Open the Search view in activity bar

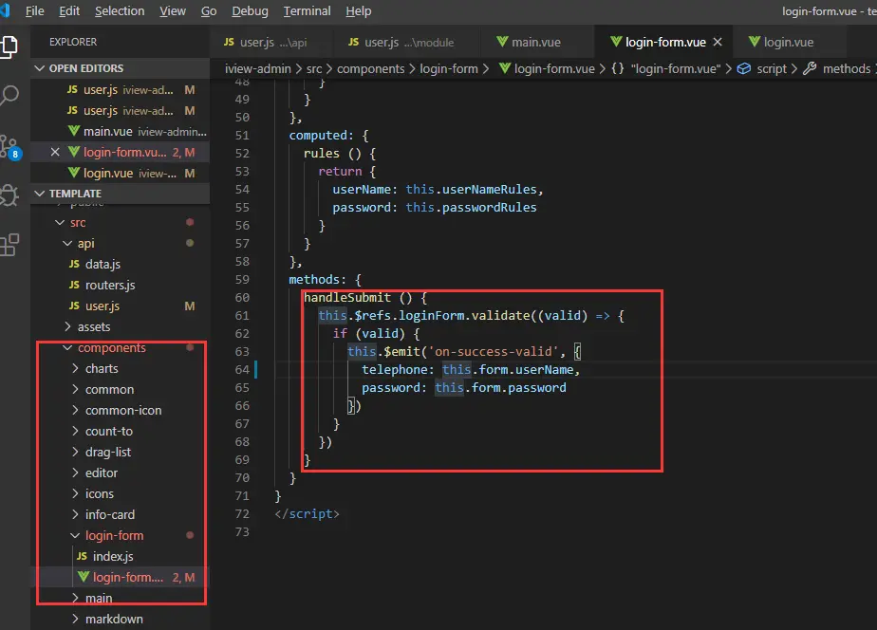[9, 96]
